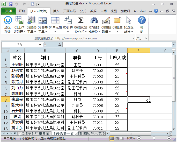Minimize the ribbon with caret icon

(150, 11)
